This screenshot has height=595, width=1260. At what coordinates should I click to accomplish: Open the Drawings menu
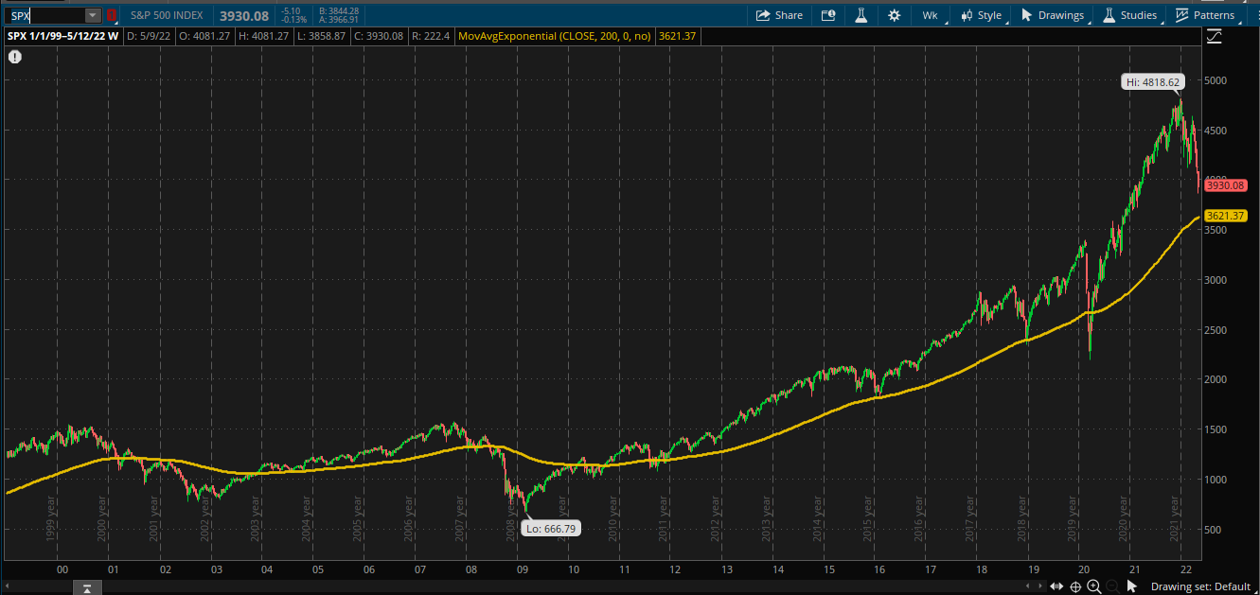point(1053,15)
